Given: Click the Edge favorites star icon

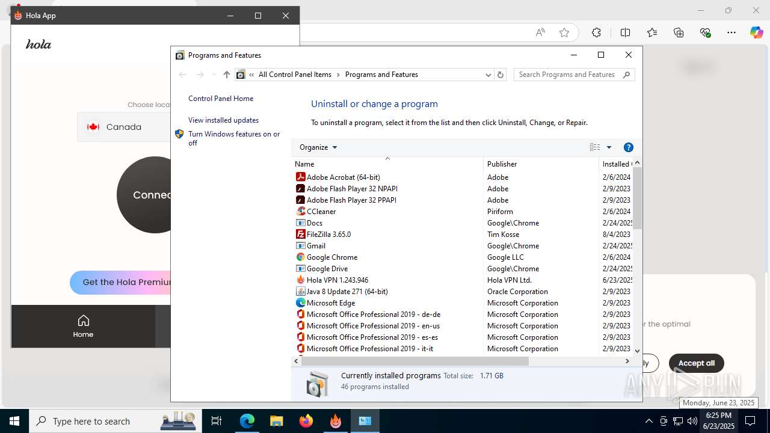Looking at the screenshot, I should [564, 32].
